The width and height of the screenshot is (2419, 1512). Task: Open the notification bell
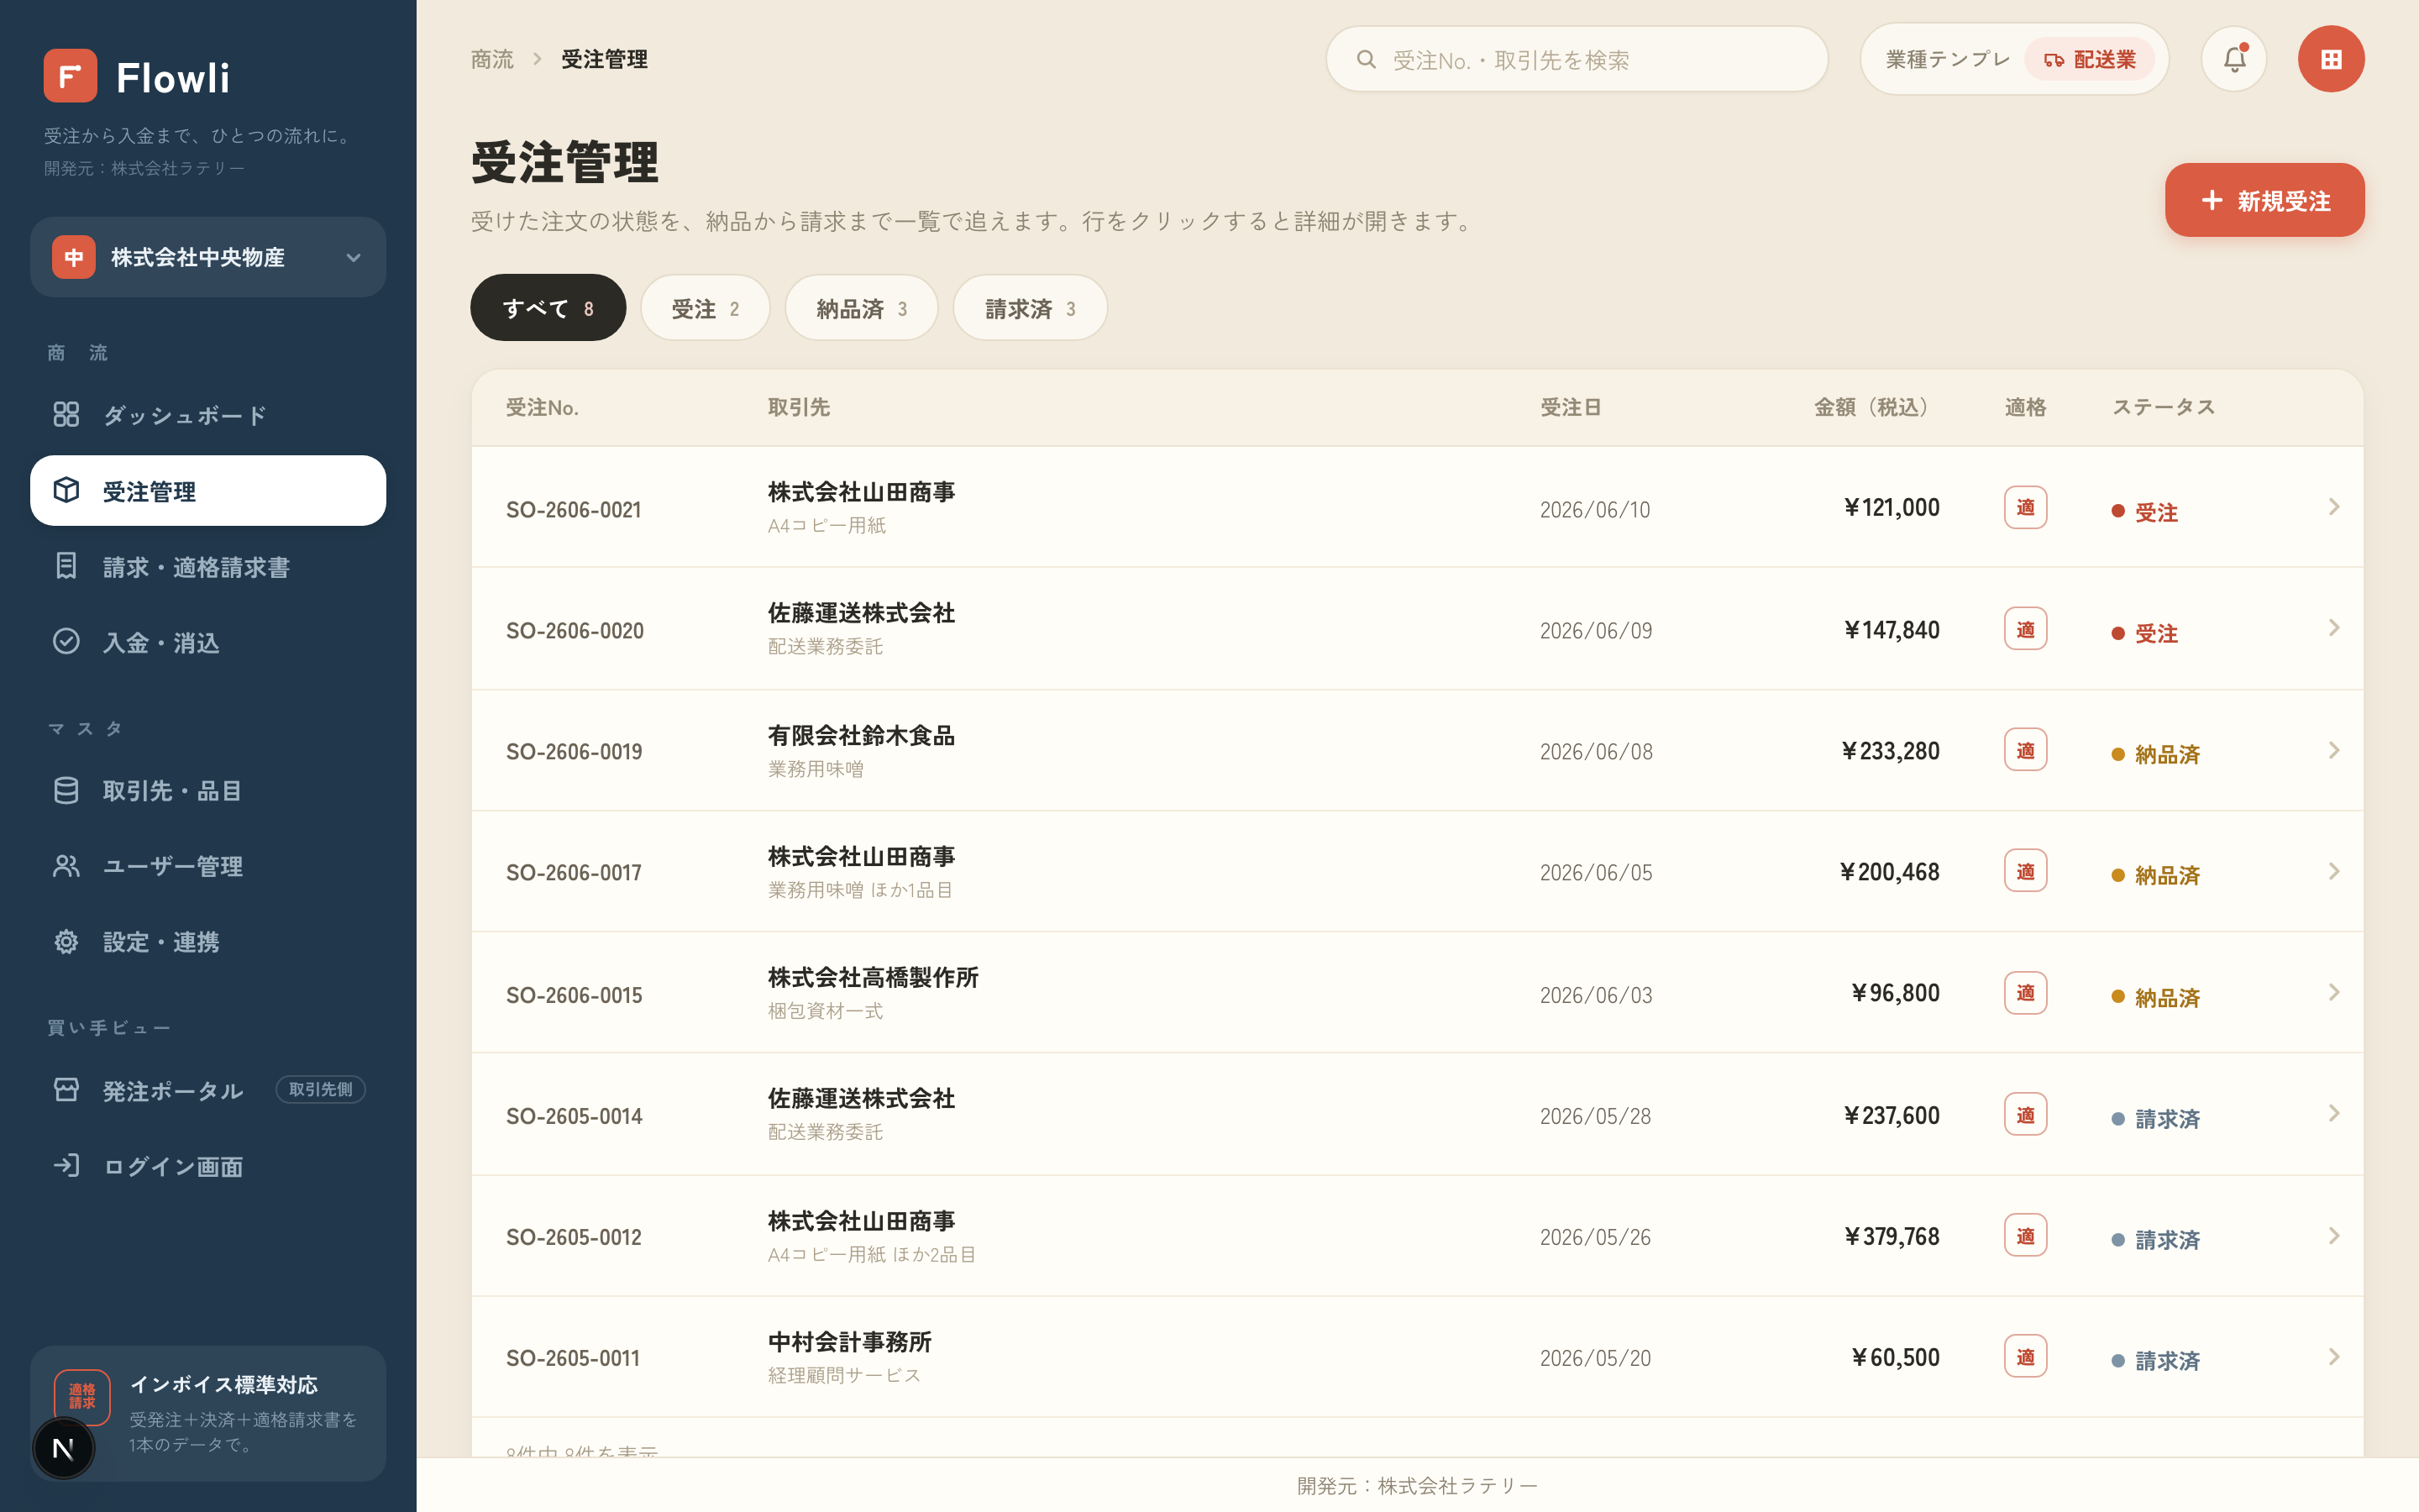pos(2234,59)
